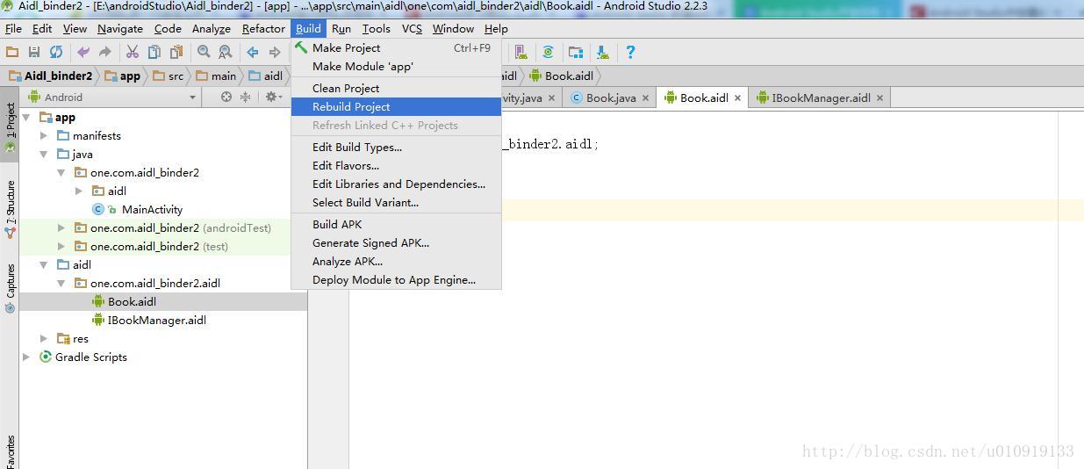The height and width of the screenshot is (469, 1084).
Task: Choose Rebuild Project from Build menu
Action: pos(396,106)
